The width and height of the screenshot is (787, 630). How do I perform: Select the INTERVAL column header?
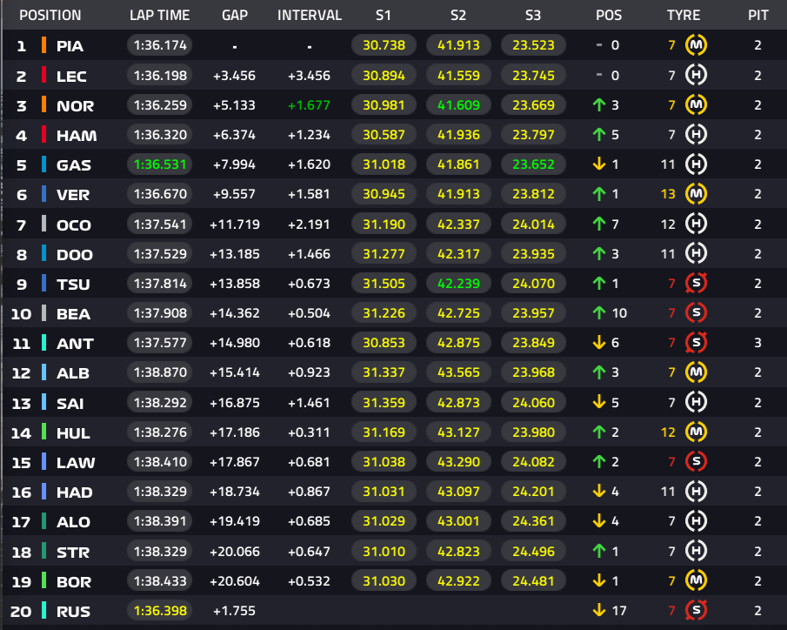tap(310, 15)
